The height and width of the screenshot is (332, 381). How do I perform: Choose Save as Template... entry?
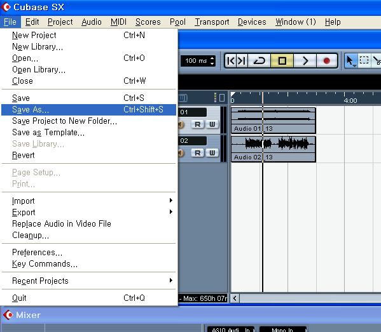coord(88,133)
